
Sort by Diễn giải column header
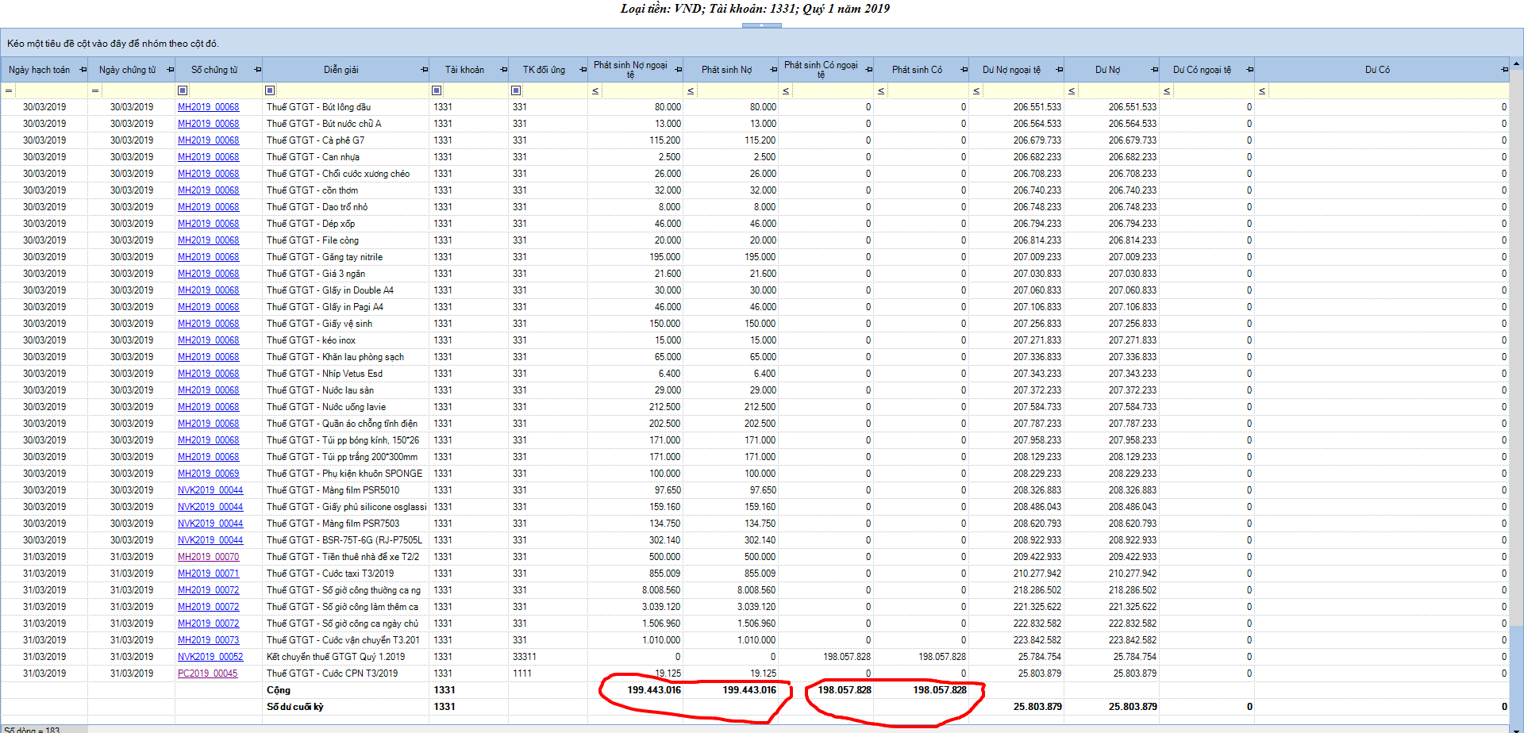coord(341,70)
